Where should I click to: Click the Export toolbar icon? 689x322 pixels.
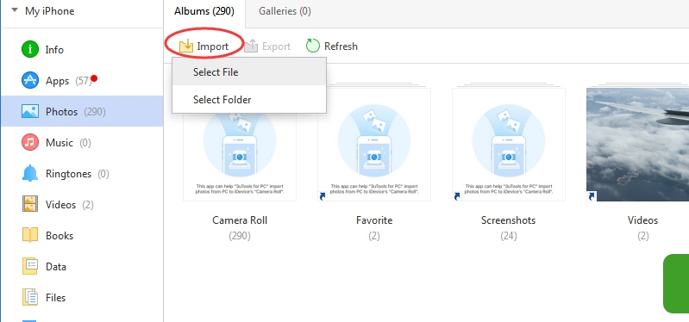coord(251,46)
